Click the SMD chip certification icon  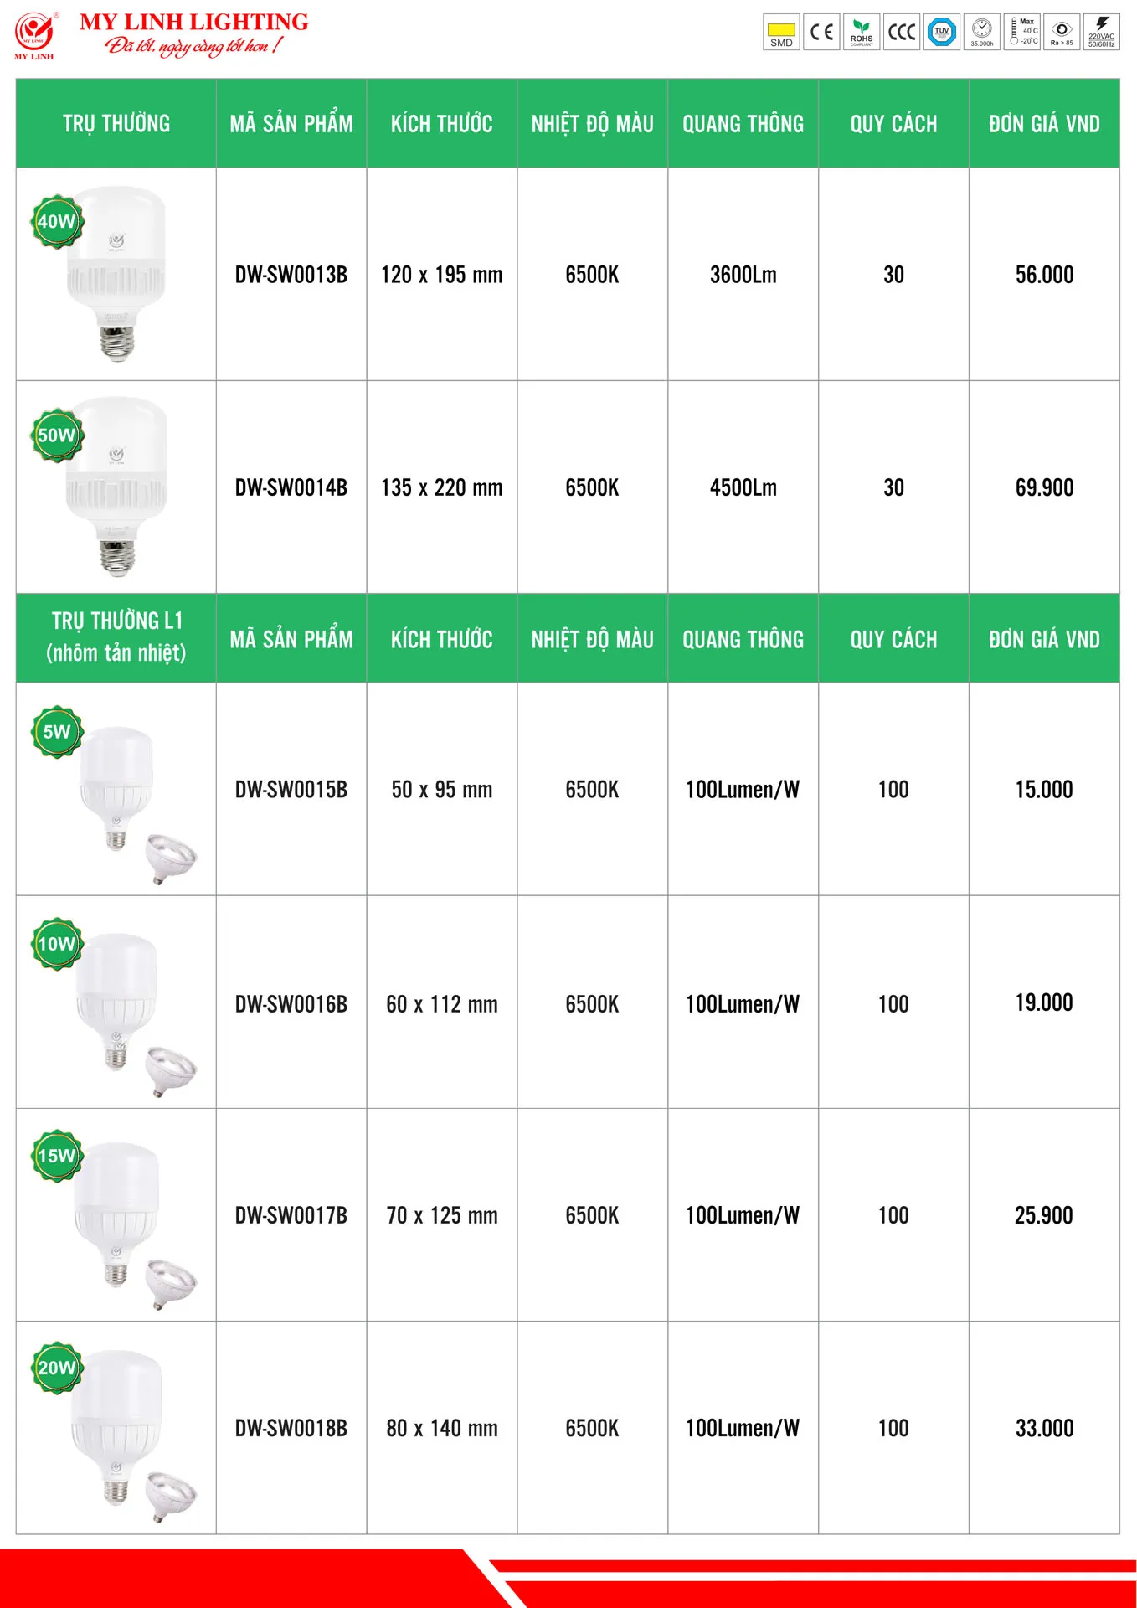(x=780, y=32)
